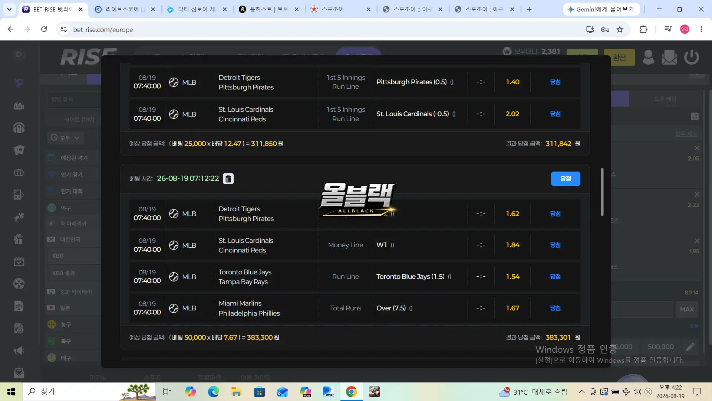Open 프로모션 in bottom navigation
This screenshot has height=401, width=712.
point(209,378)
